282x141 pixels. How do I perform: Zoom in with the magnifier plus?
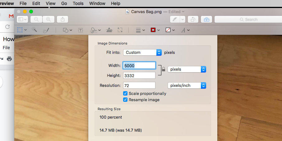[x=49, y=19]
